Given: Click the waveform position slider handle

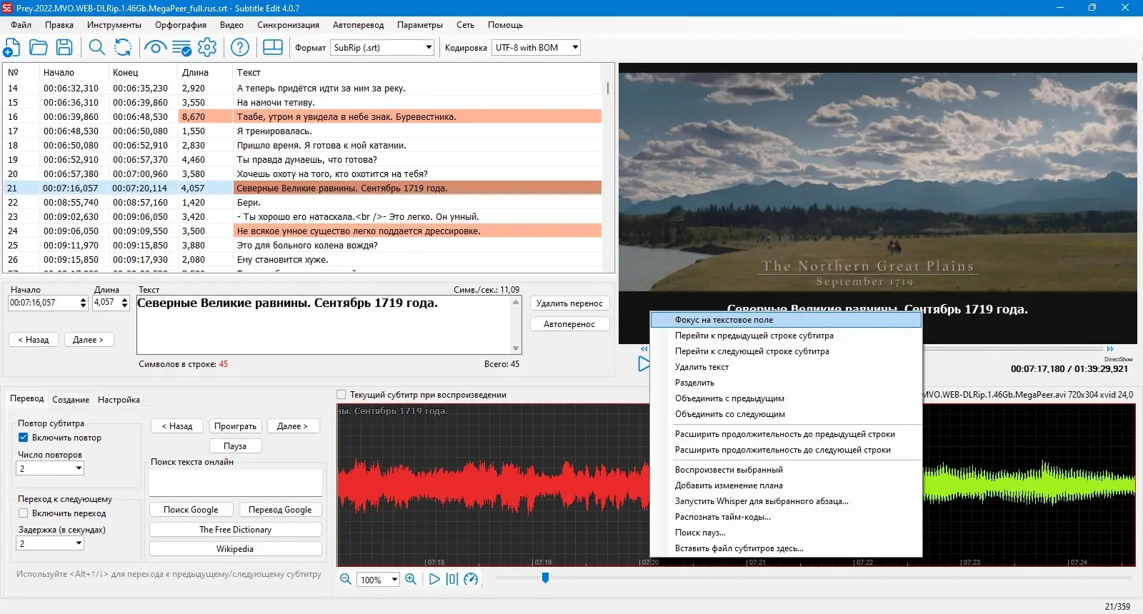Looking at the screenshot, I should click(545, 578).
